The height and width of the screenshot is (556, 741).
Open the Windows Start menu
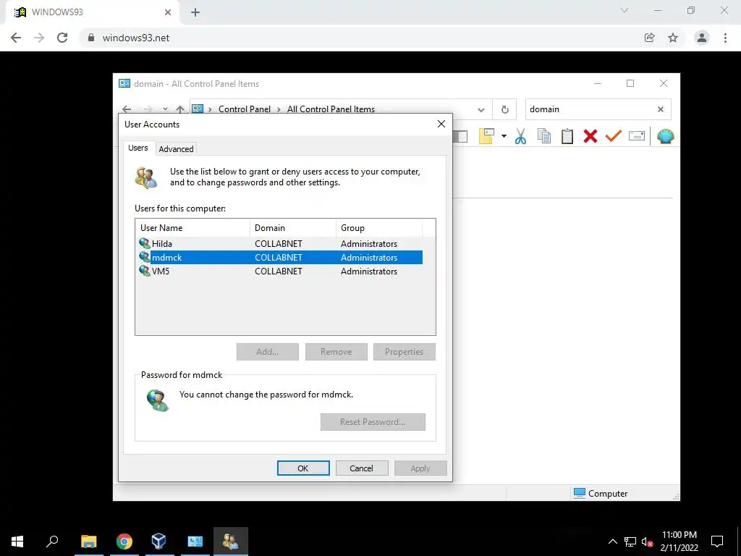(x=17, y=542)
